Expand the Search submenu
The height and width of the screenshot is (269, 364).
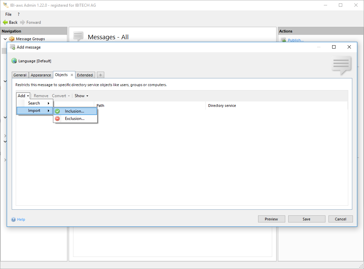39,103
